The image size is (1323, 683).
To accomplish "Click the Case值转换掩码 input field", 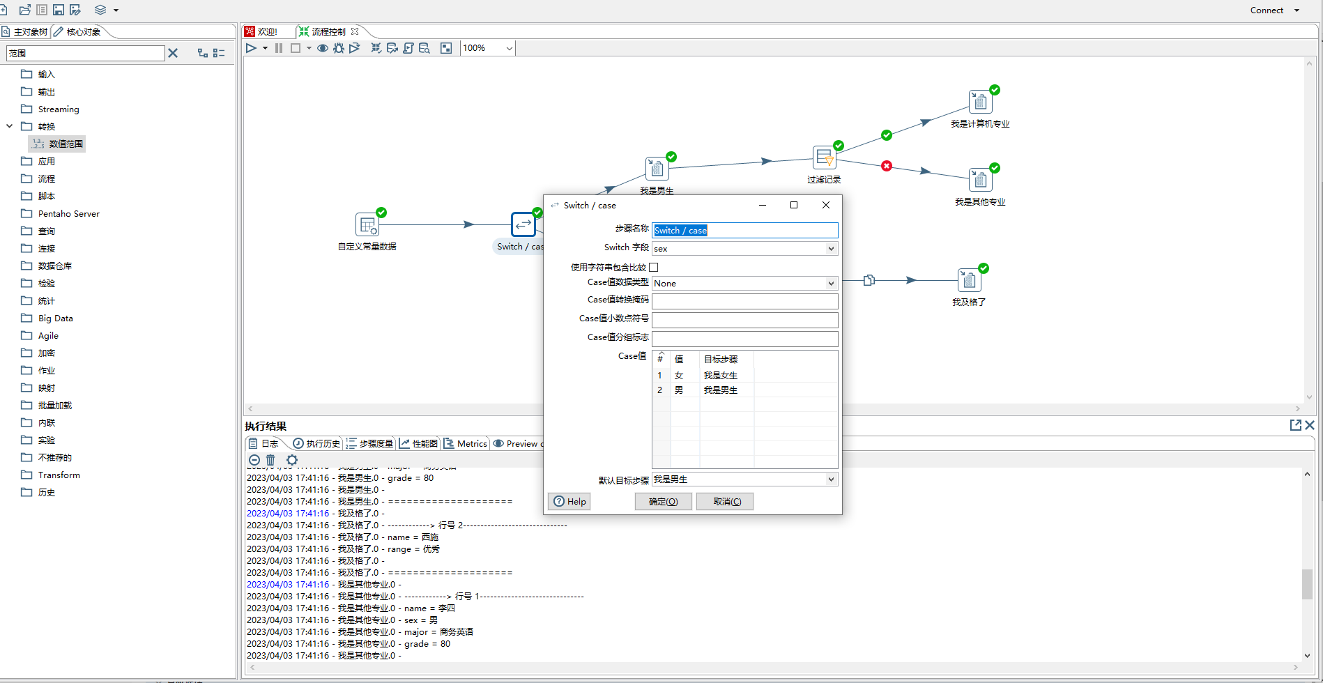I will pyautogui.click(x=744, y=301).
